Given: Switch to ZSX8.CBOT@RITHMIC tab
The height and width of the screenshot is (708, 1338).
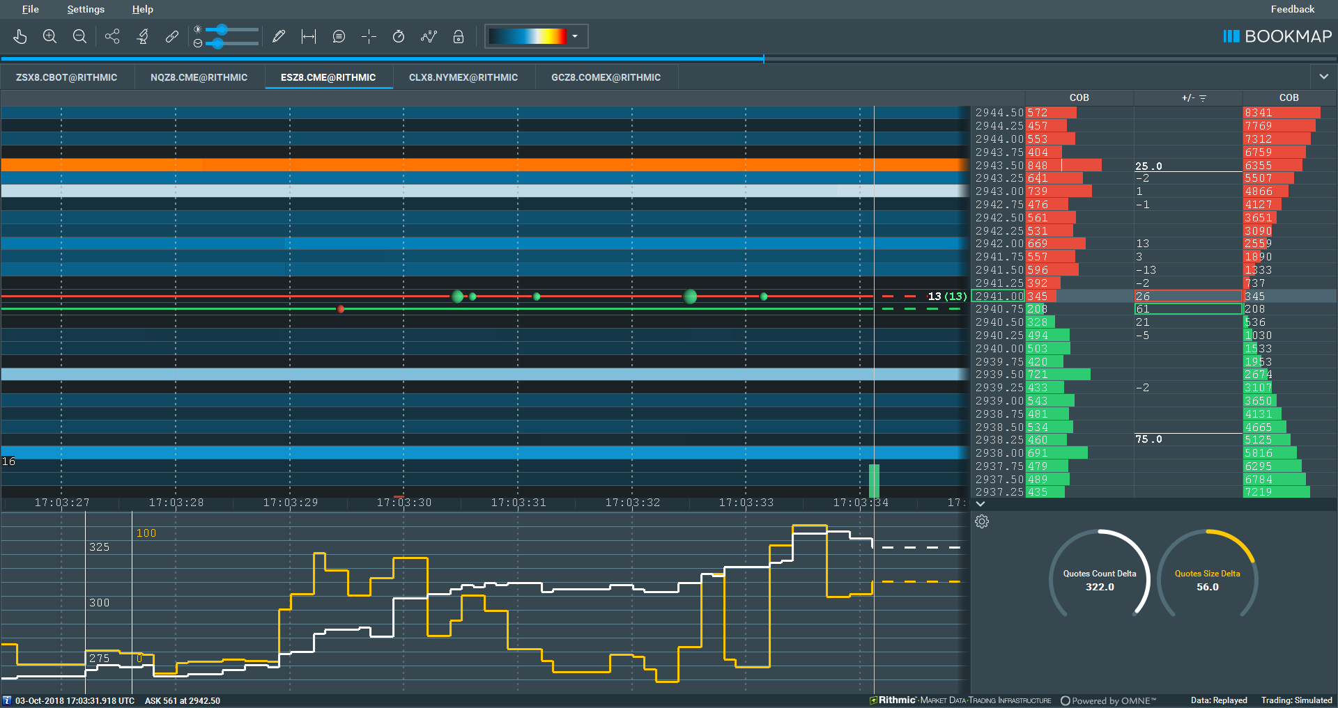Looking at the screenshot, I should click(x=67, y=77).
